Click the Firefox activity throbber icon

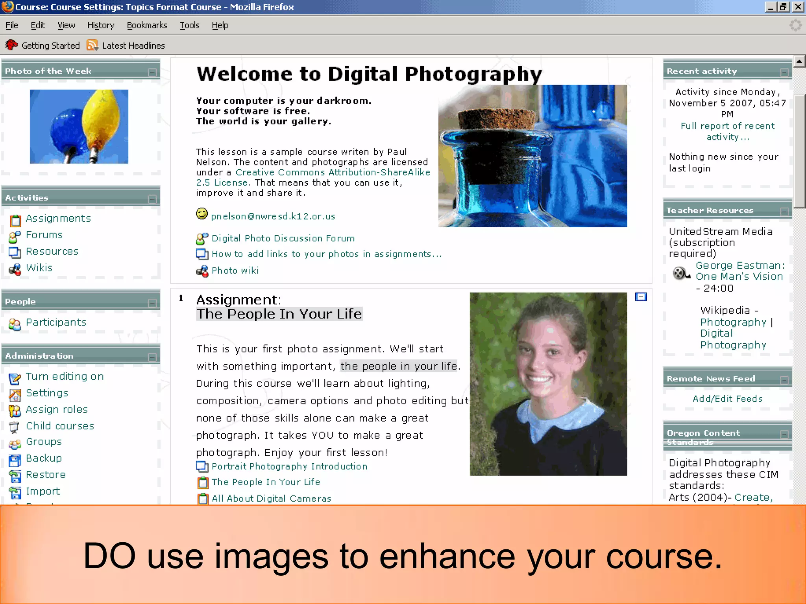[795, 25]
